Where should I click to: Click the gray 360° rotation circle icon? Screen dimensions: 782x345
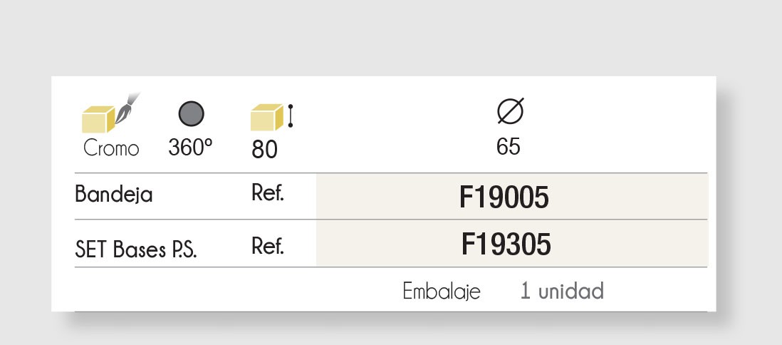192,113
